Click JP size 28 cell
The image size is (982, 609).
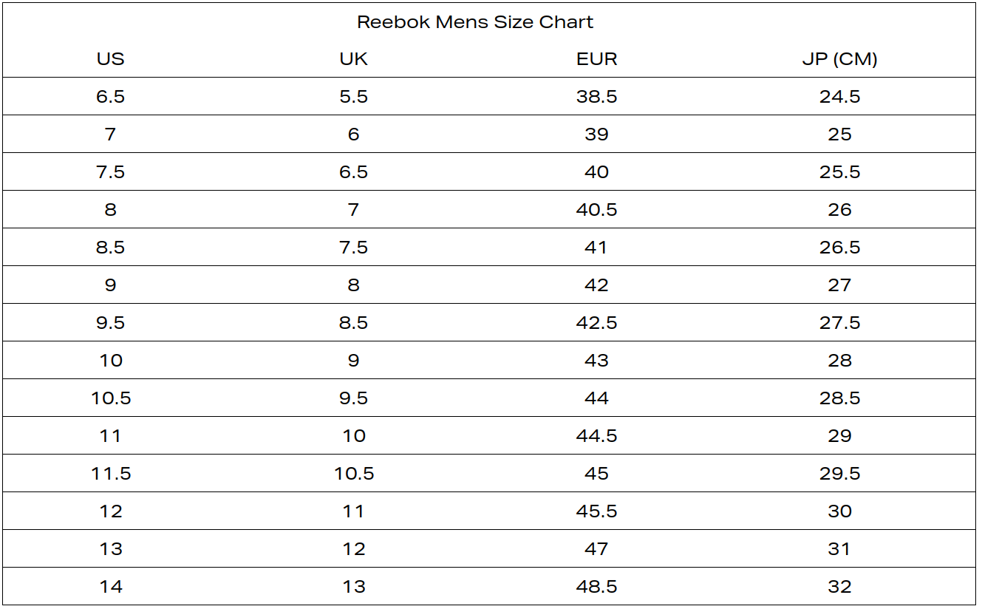840,361
